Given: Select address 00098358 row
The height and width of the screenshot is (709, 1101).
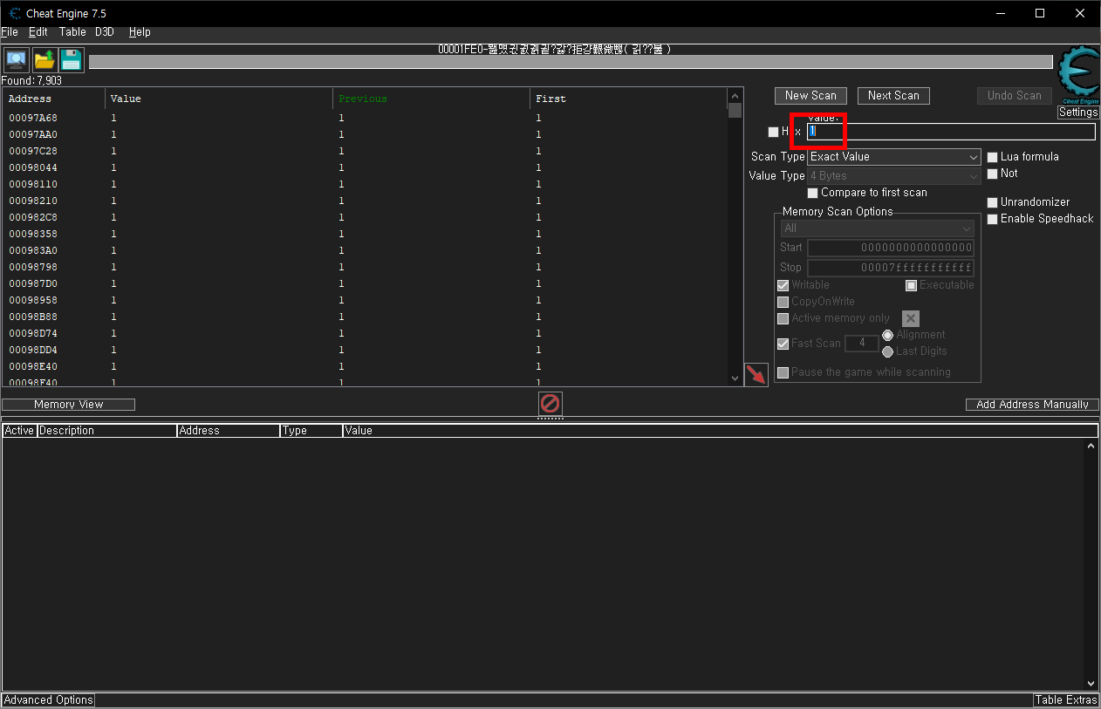Looking at the screenshot, I should 365,234.
